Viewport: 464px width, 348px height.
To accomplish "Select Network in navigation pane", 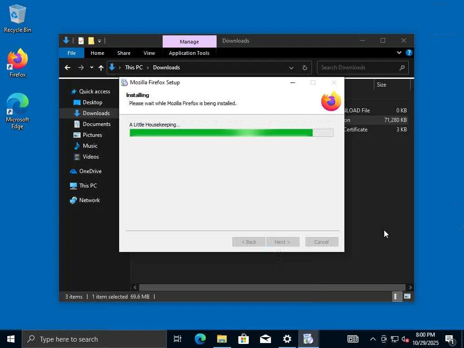I will 85,200.
